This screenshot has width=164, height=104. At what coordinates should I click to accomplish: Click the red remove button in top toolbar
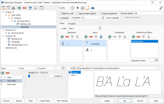(x=24, y=8)
